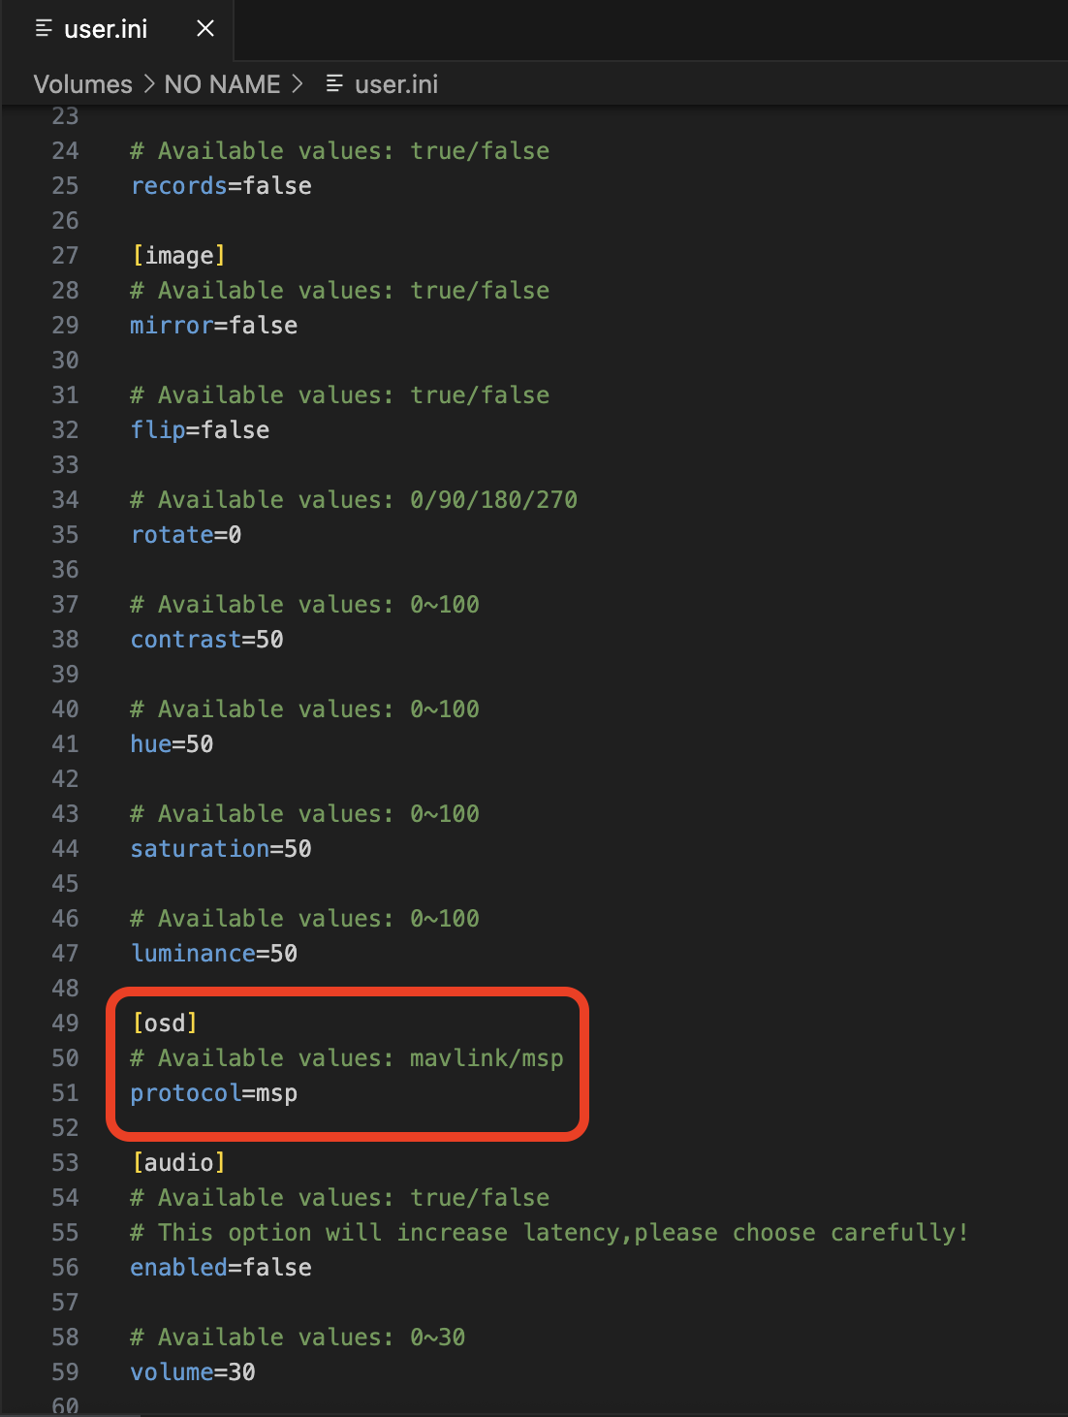Image resolution: width=1068 pixels, height=1417 pixels.
Task: Close the user.ini editor tab
Action: [205, 29]
